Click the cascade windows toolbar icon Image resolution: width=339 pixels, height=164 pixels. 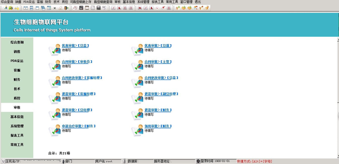click(x=43, y=8)
